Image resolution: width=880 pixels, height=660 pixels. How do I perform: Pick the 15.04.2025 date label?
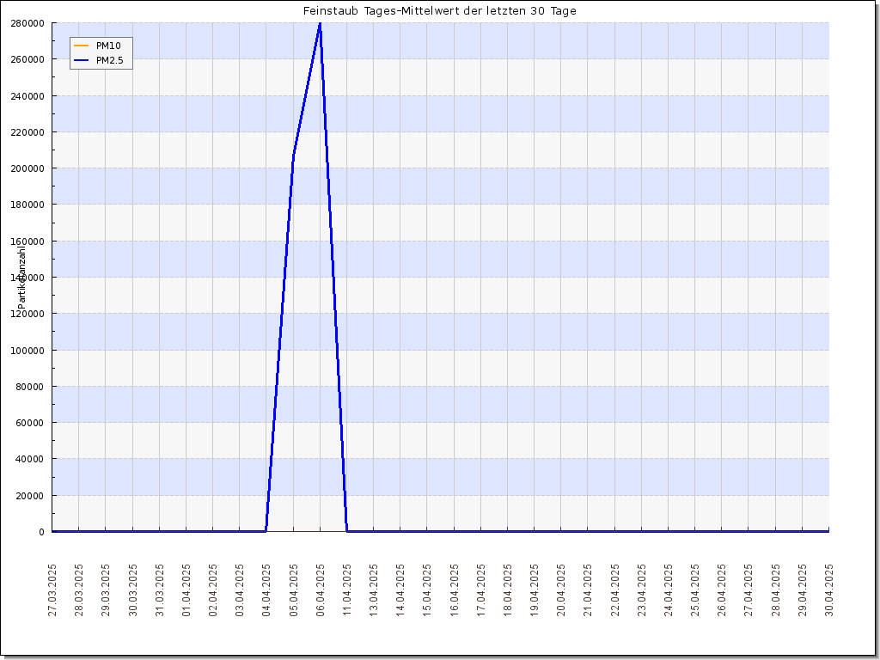click(x=427, y=590)
